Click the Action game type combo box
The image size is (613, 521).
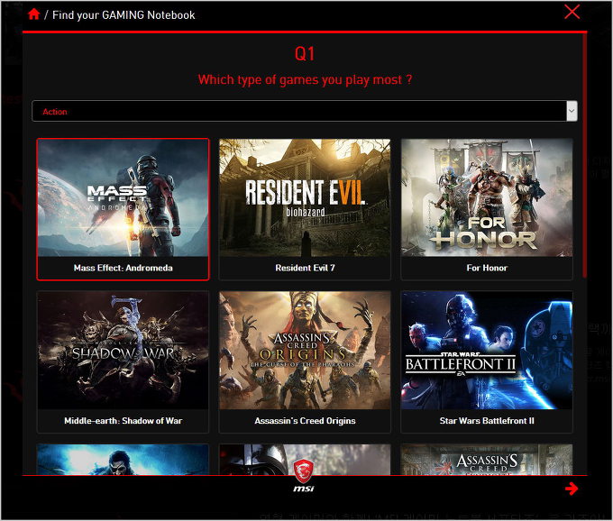coord(297,111)
